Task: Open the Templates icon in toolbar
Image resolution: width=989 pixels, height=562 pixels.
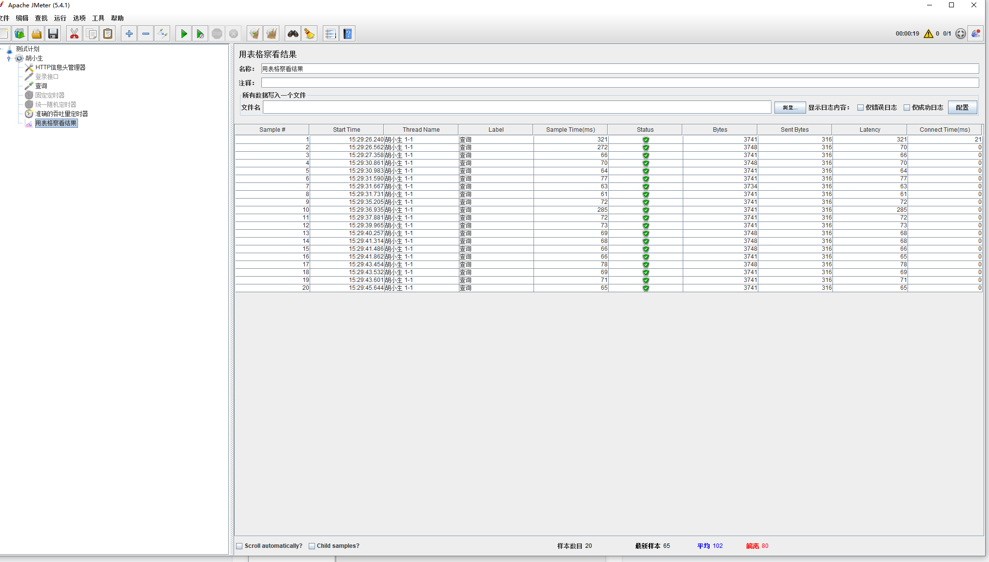Action: pyautogui.click(x=20, y=34)
